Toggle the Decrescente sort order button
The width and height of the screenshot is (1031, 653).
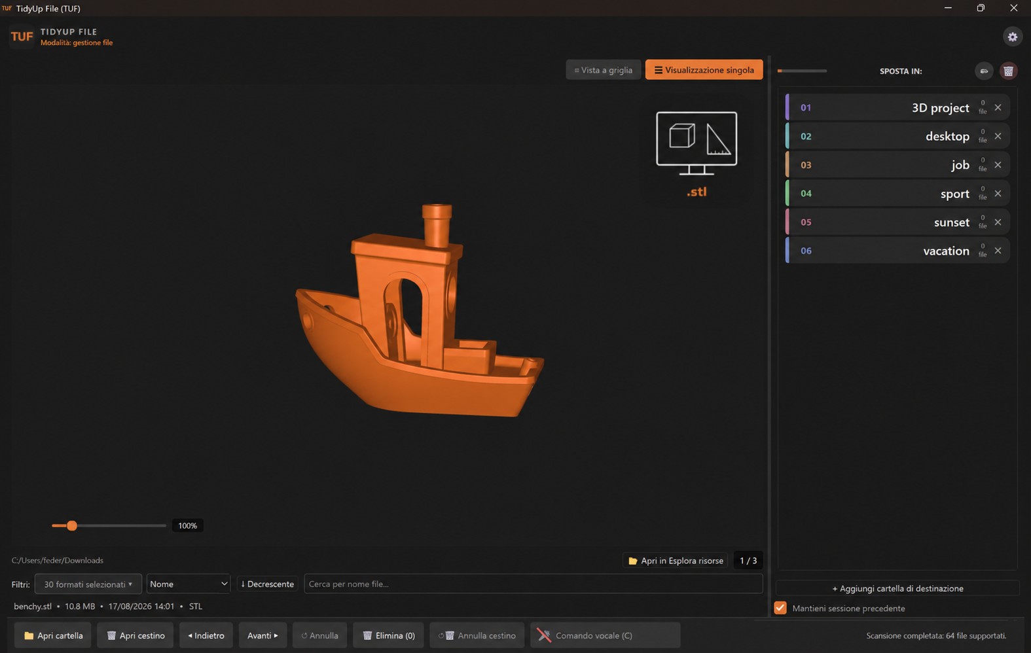(x=267, y=584)
